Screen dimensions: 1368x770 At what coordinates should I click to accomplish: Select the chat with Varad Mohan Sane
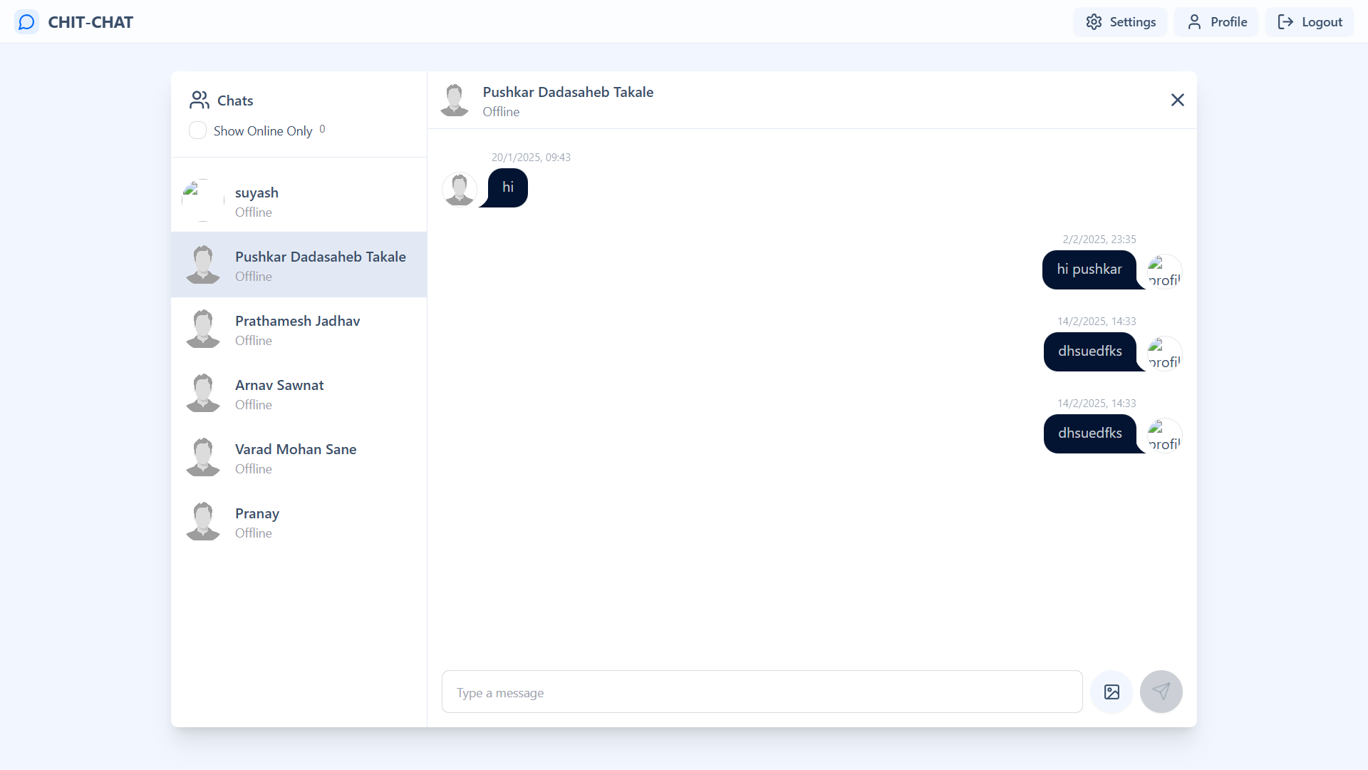pyautogui.click(x=299, y=458)
